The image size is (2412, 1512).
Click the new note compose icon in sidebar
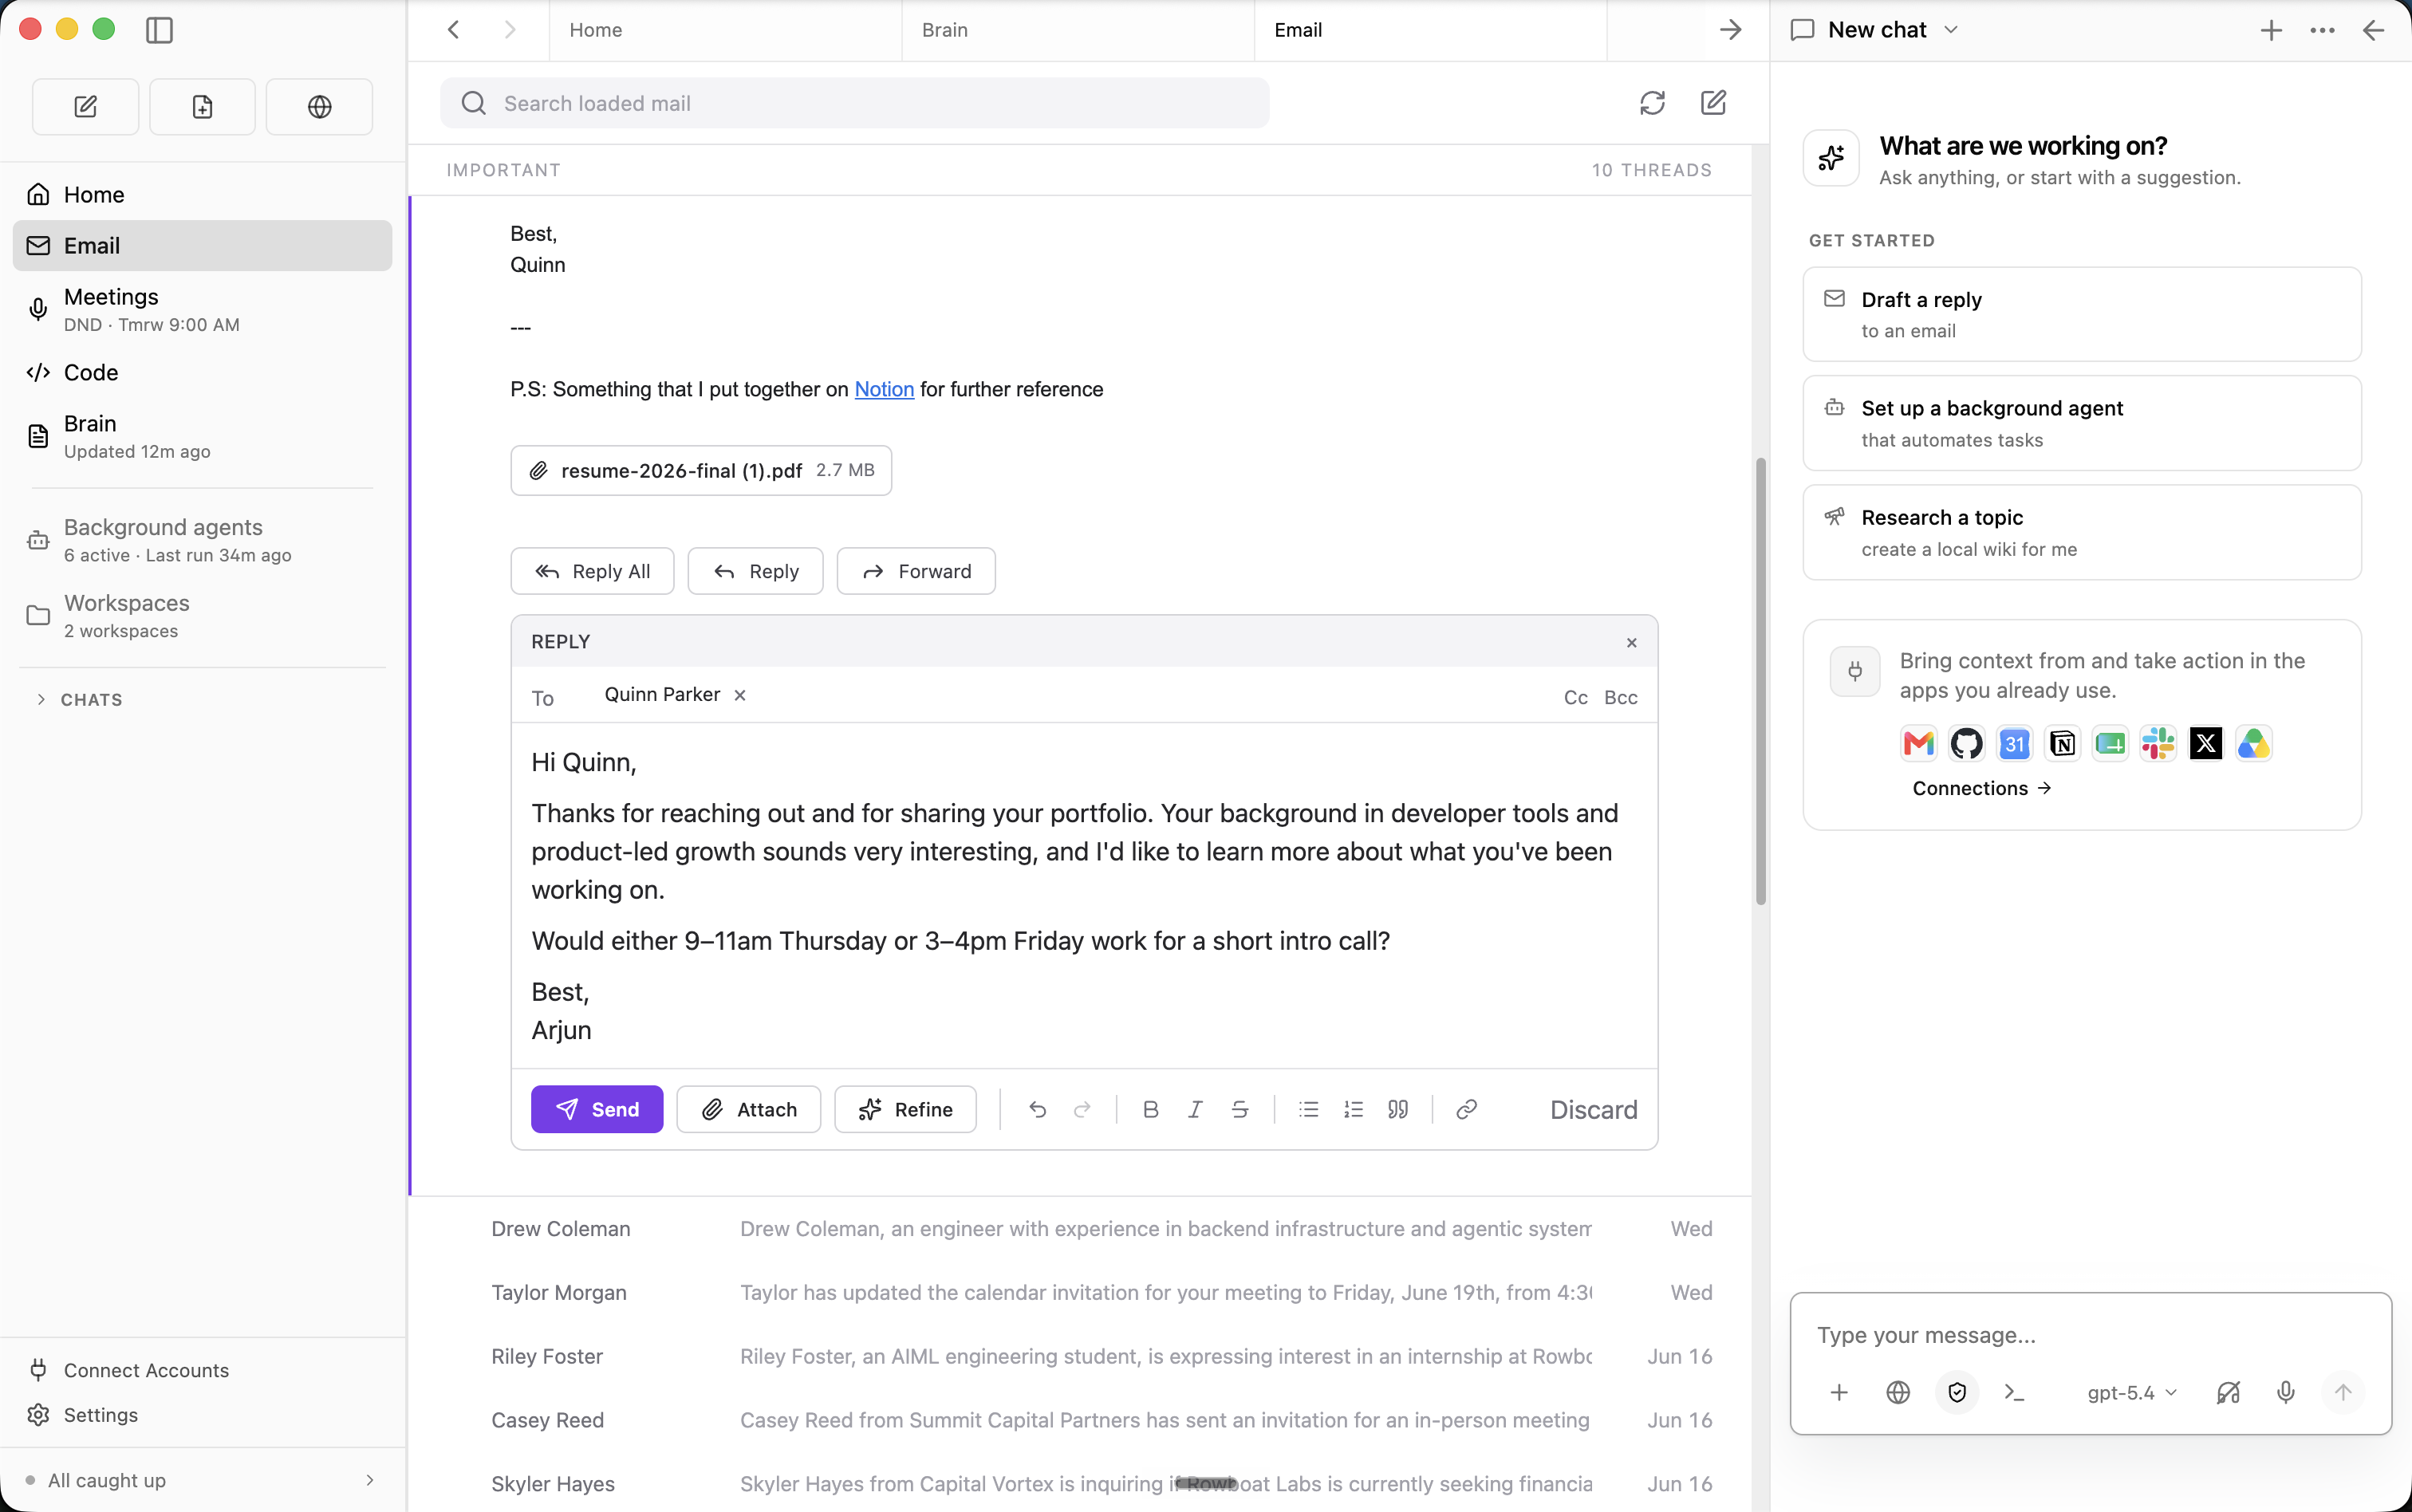click(x=86, y=107)
